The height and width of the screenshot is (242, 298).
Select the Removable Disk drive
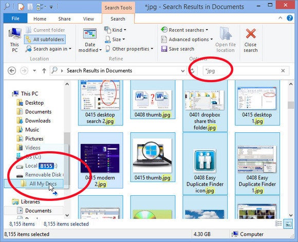40,175
